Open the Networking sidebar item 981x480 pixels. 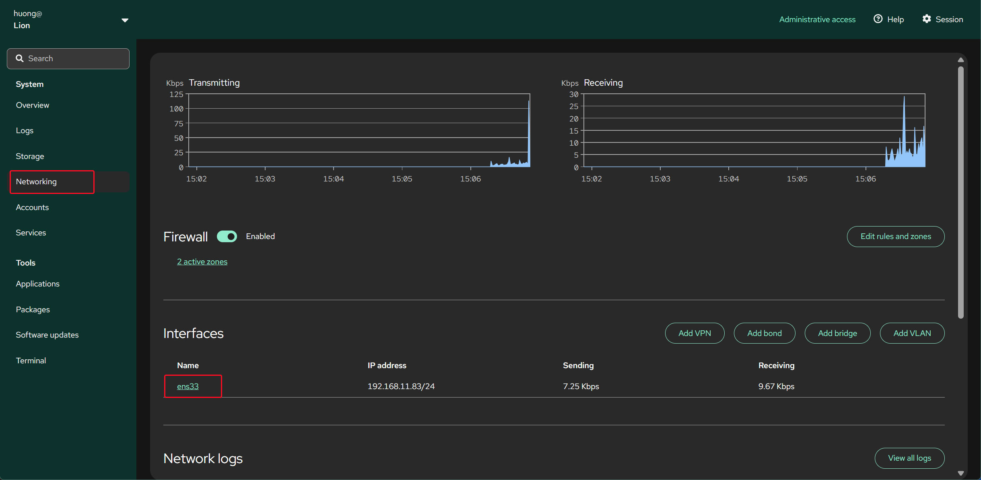[36, 181]
